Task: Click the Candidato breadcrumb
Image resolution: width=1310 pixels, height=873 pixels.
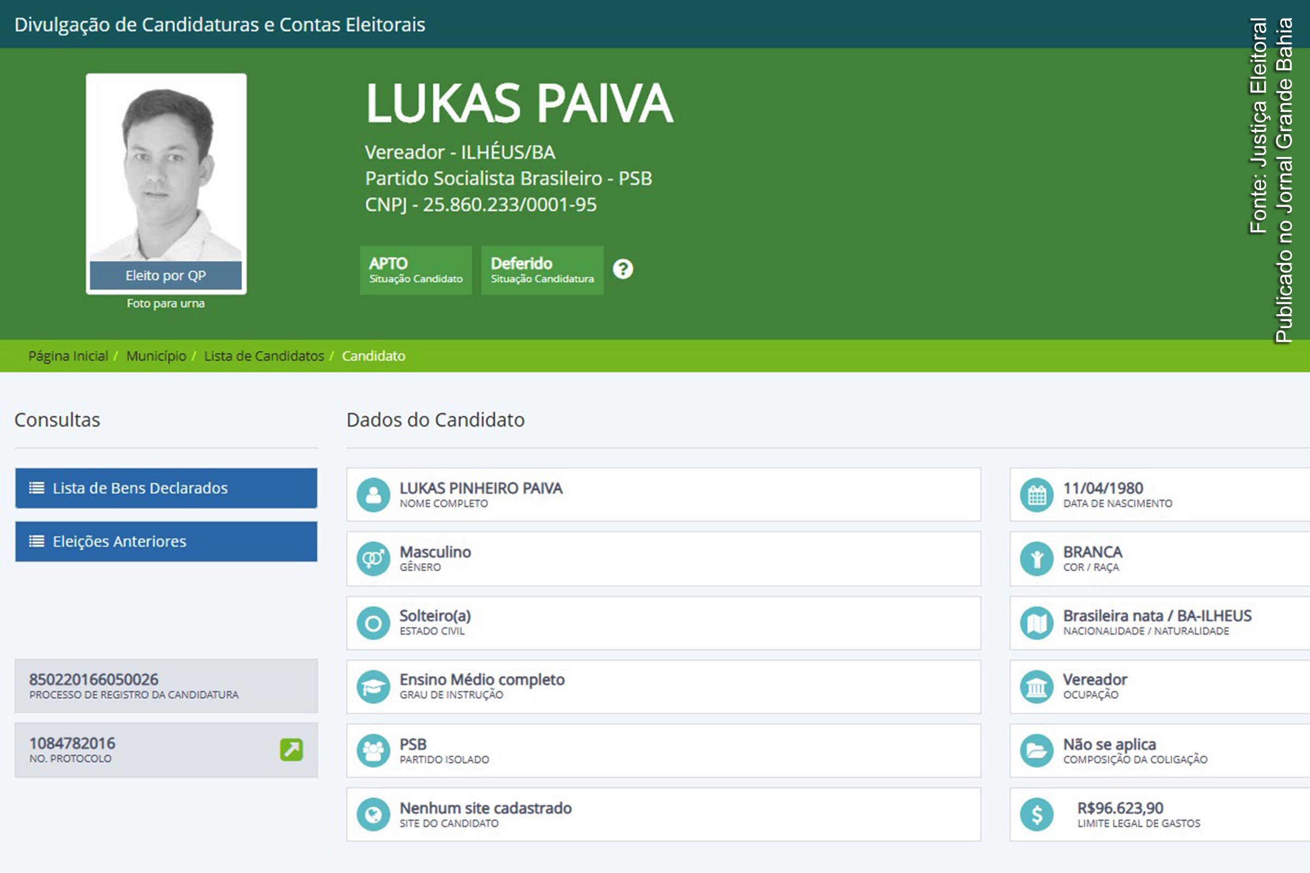Action: (374, 356)
